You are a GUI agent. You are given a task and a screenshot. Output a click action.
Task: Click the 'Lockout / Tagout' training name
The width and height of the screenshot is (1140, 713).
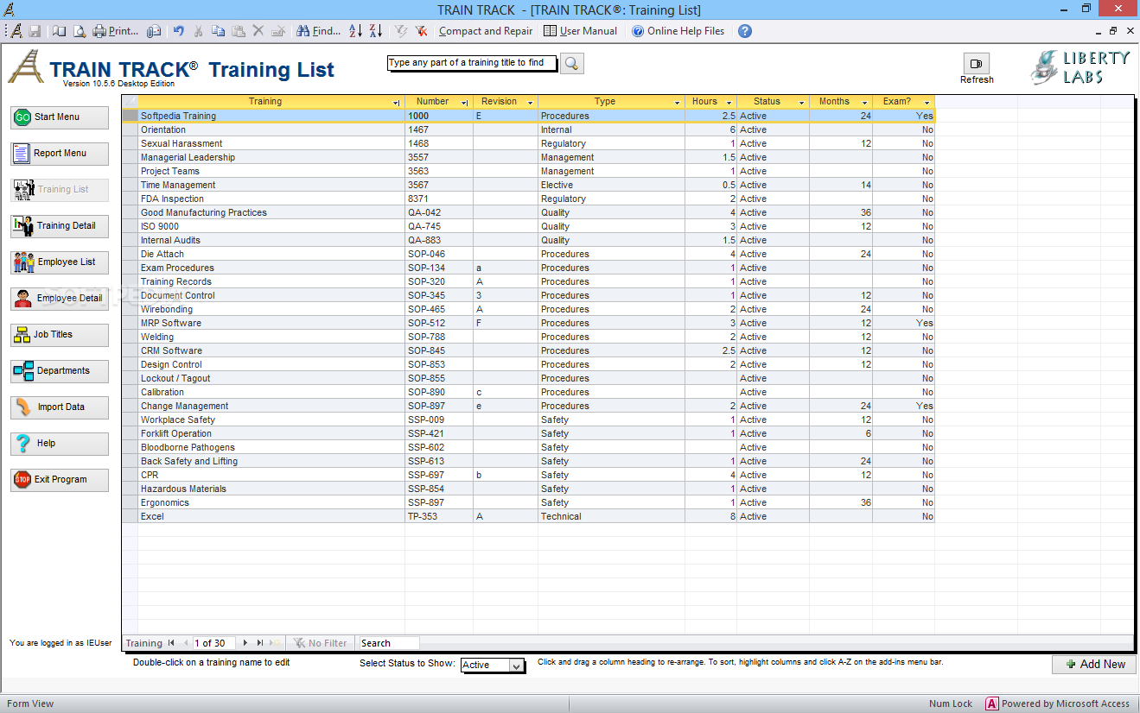[175, 378]
